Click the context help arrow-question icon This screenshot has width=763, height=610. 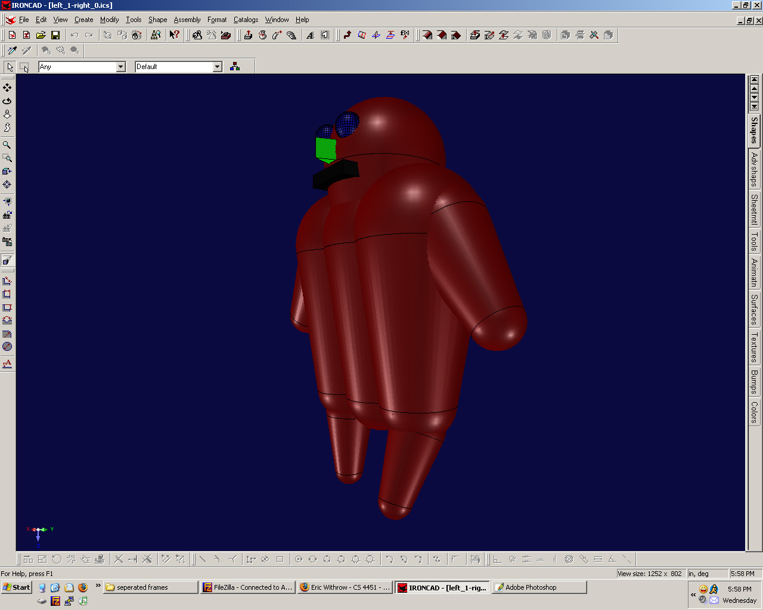click(174, 35)
